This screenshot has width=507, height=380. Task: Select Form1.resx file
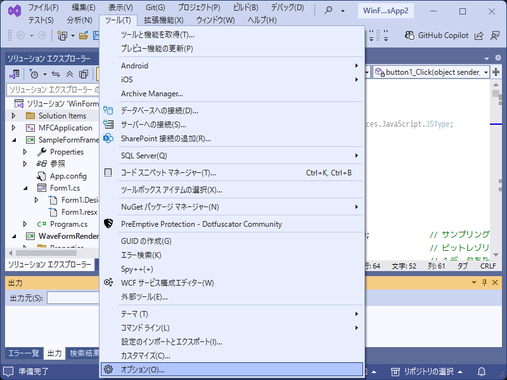click(x=79, y=212)
